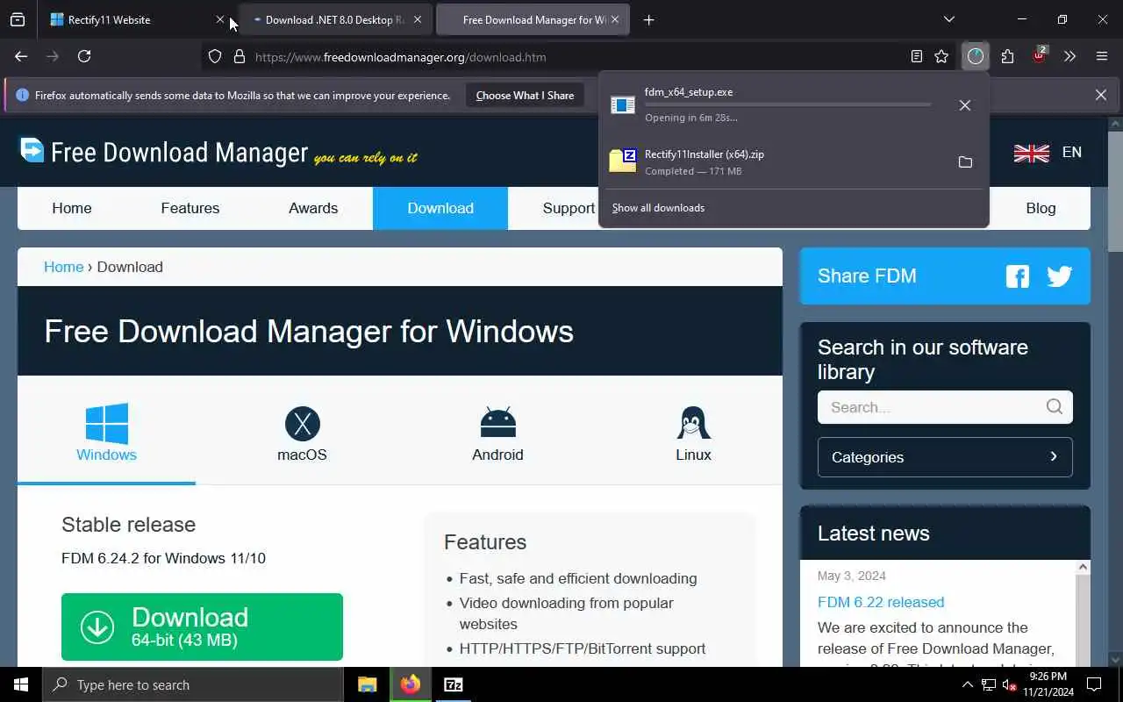Close the downloads panel via toolbar icon
Screen dimensions: 1123x702
click(x=976, y=56)
